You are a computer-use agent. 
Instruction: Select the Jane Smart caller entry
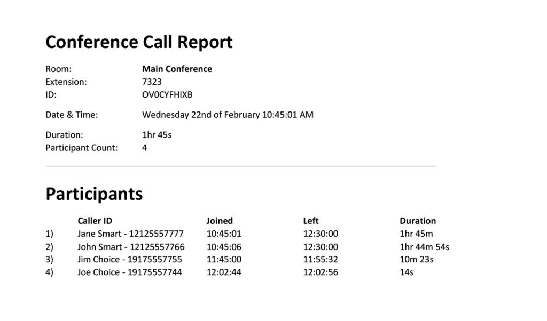coord(130,234)
